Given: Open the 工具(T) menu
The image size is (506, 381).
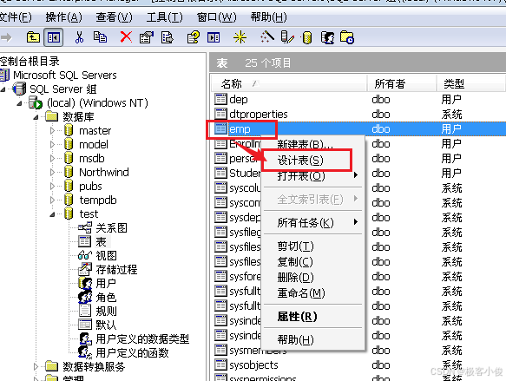Looking at the screenshot, I should coord(165,17).
